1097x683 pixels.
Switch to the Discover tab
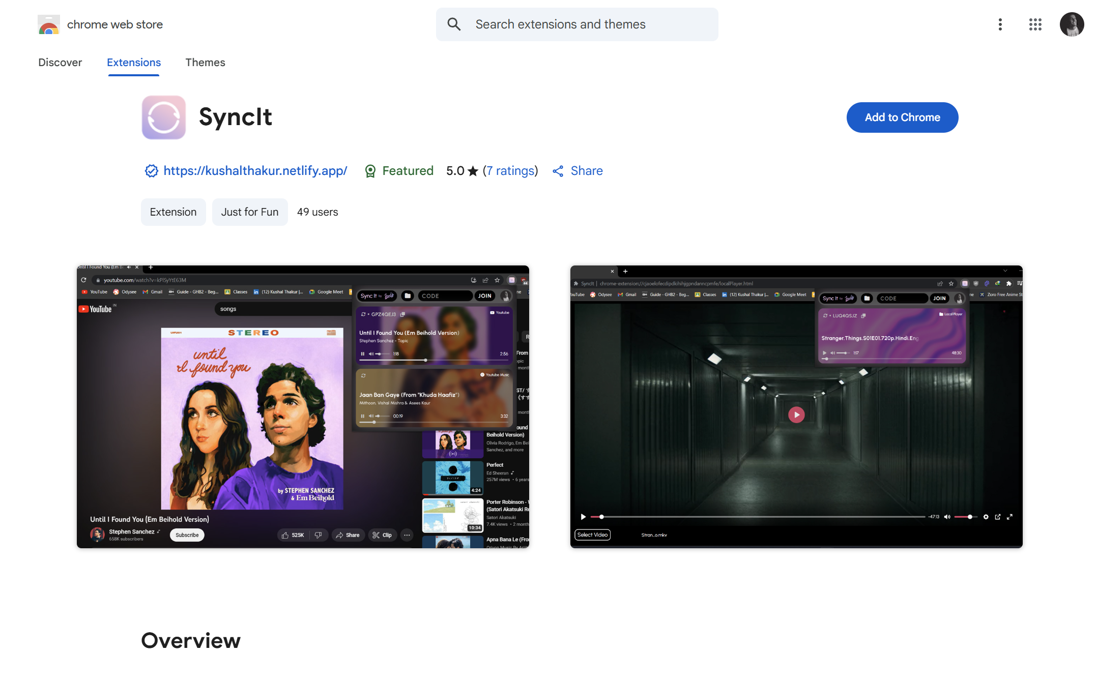click(60, 63)
